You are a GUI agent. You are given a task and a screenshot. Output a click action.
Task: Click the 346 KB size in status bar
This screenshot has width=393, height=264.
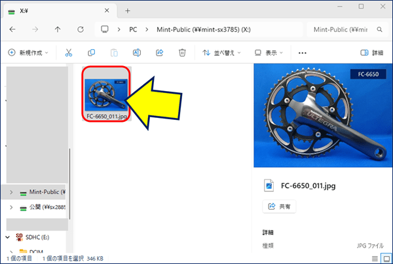pyautogui.click(x=95, y=259)
